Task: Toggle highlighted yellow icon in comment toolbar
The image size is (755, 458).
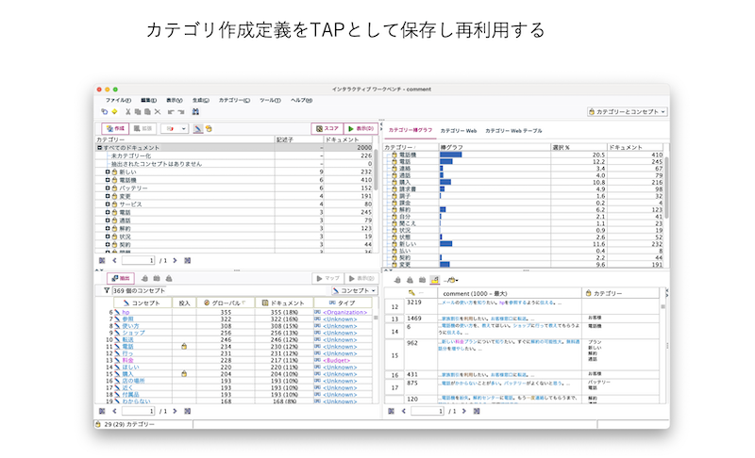Action: (435, 280)
